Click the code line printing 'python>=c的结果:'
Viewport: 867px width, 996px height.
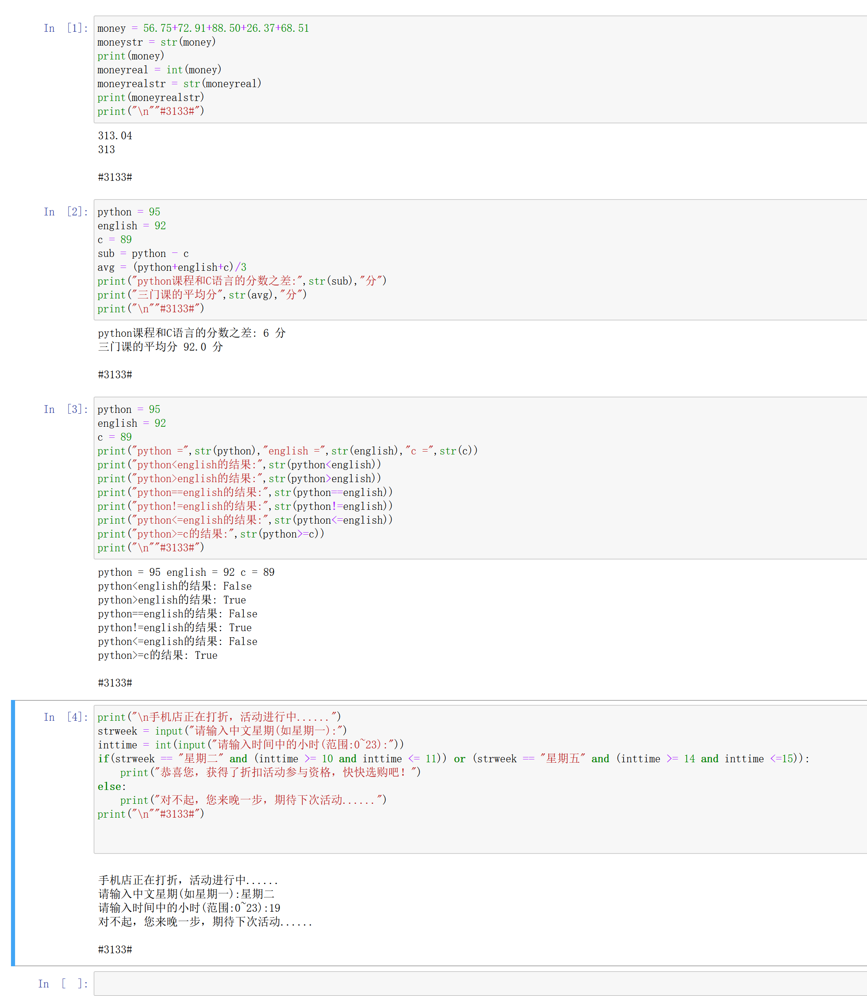click(x=210, y=534)
